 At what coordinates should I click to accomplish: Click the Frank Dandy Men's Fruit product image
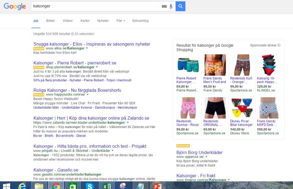click(215, 65)
